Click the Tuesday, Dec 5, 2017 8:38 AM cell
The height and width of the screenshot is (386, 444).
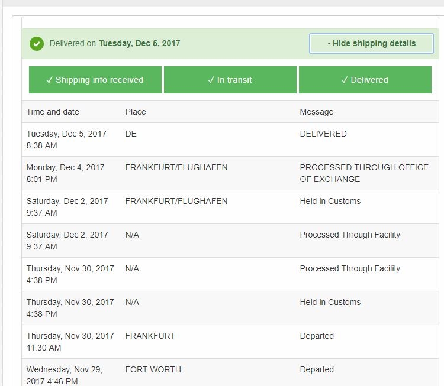[66, 140]
